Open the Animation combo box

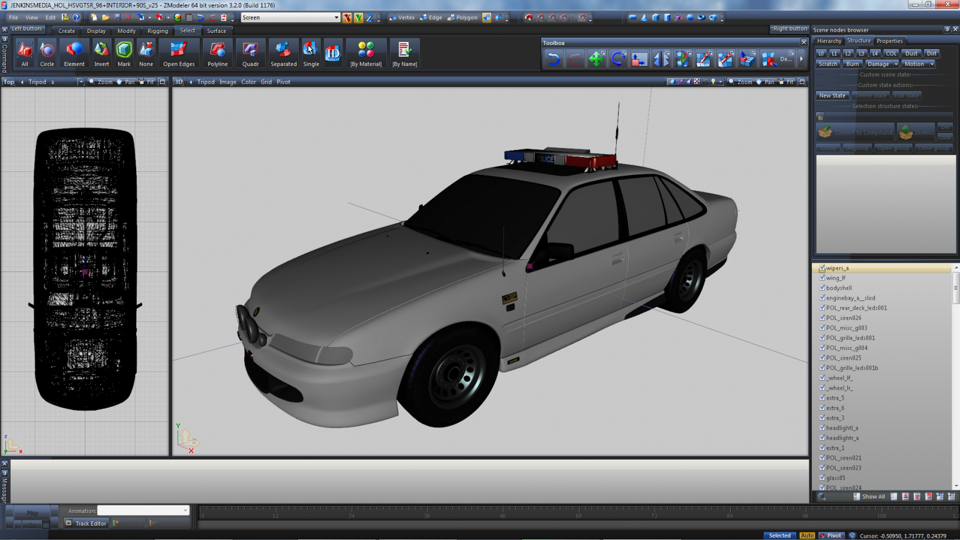click(185, 511)
